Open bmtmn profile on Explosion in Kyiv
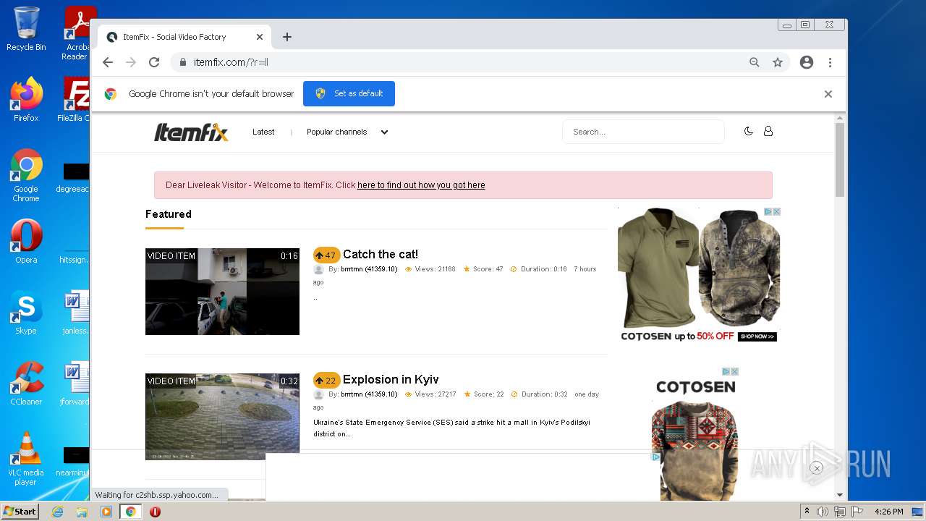926x521 pixels. pos(369,394)
